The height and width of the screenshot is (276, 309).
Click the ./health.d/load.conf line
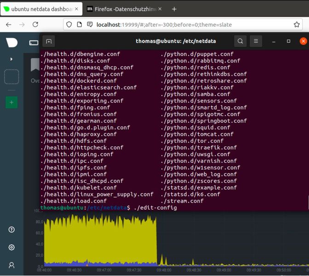(74, 201)
